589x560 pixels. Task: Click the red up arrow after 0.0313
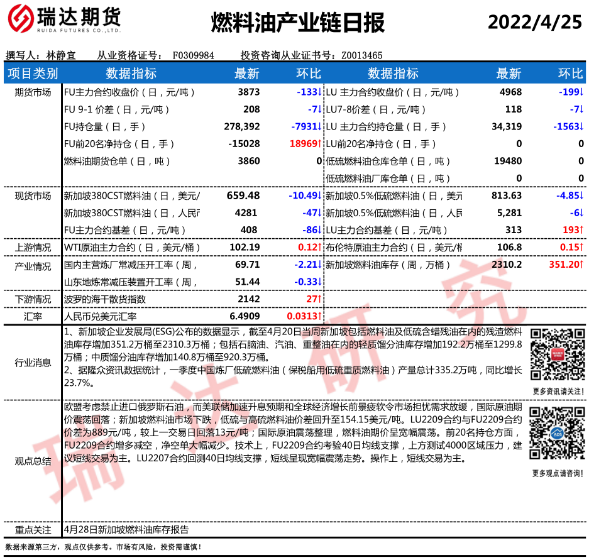[320, 316]
